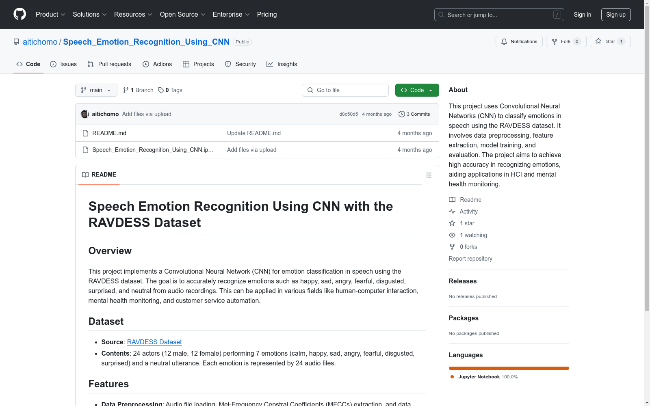Open the Packages heading link

pos(464,318)
